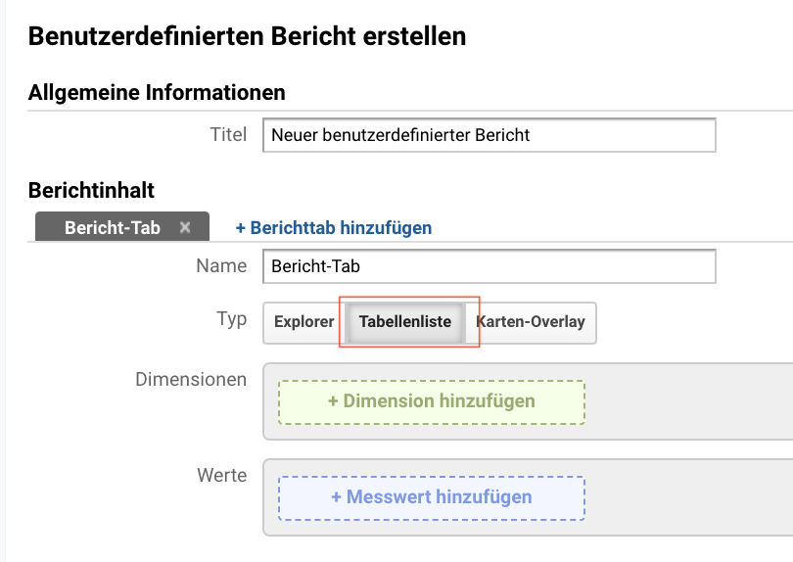Click the 'Typ' row label
Viewport: 793px width, 562px height.
[232, 320]
